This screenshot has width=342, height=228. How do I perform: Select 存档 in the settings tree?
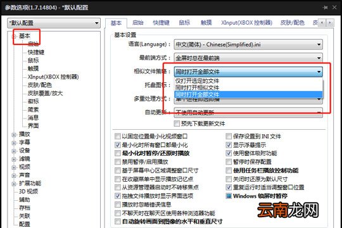(25, 208)
